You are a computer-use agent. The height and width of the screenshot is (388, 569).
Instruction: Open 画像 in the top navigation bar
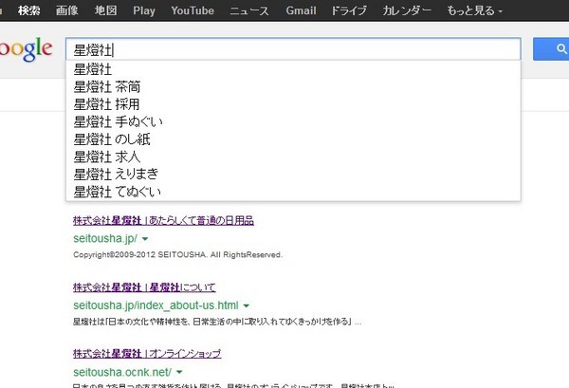point(66,10)
